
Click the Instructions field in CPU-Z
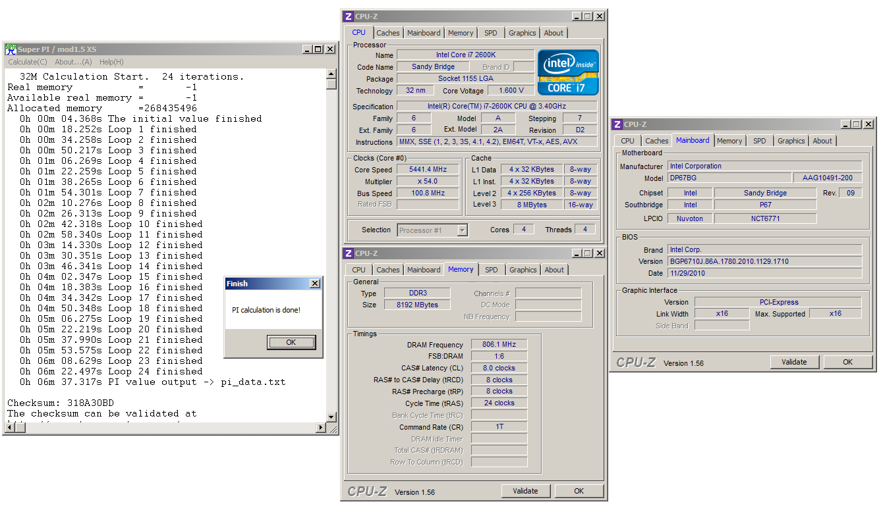tap(497, 142)
